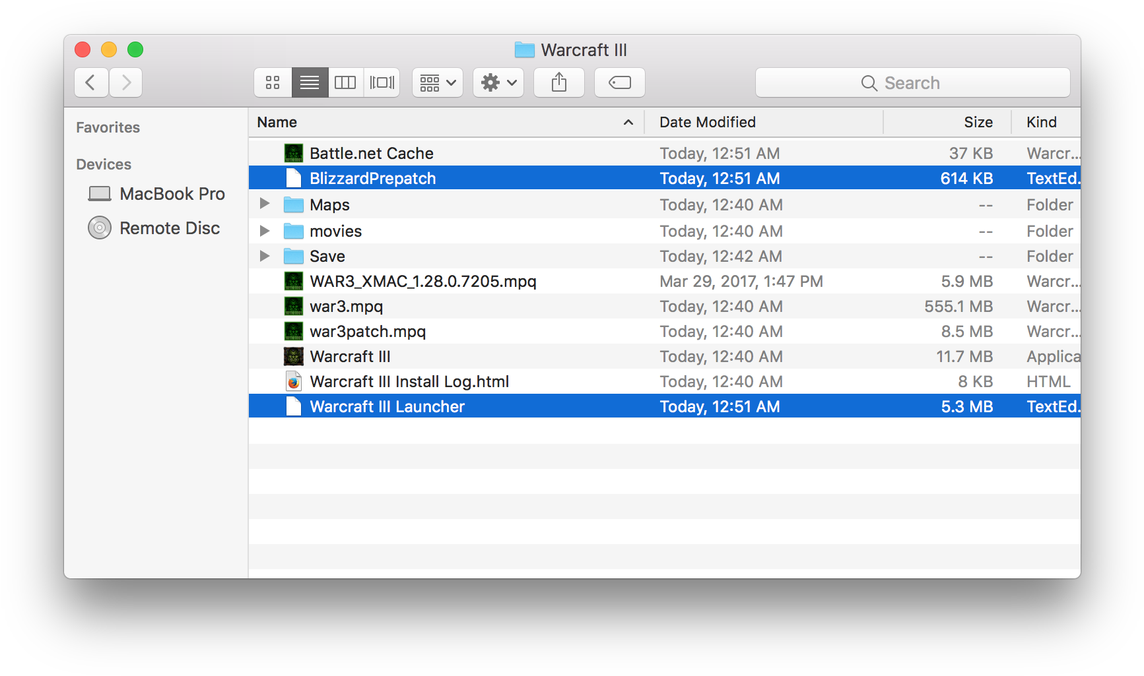Click the WAR3_XMAC_1.28.0.7205.mpq file icon
1144x676 pixels.
(x=294, y=281)
